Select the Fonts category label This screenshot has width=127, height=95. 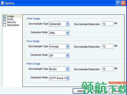coord(10,19)
